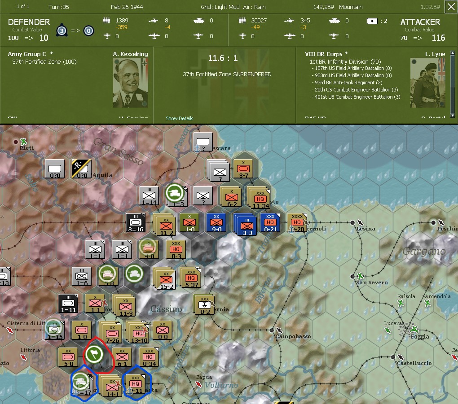
Task: Select 0-2 airborne corps counter near Isernia
Action: pyautogui.click(x=204, y=304)
